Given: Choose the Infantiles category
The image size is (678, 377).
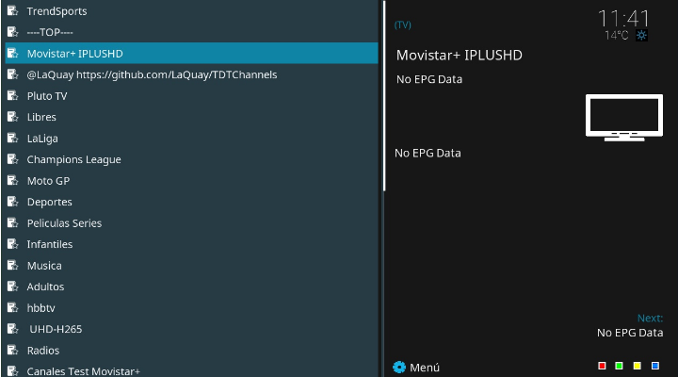Looking at the screenshot, I should [50, 244].
